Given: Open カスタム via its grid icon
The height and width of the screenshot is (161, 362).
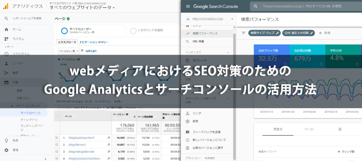Looking at the screenshot, I should click(6, 39).
